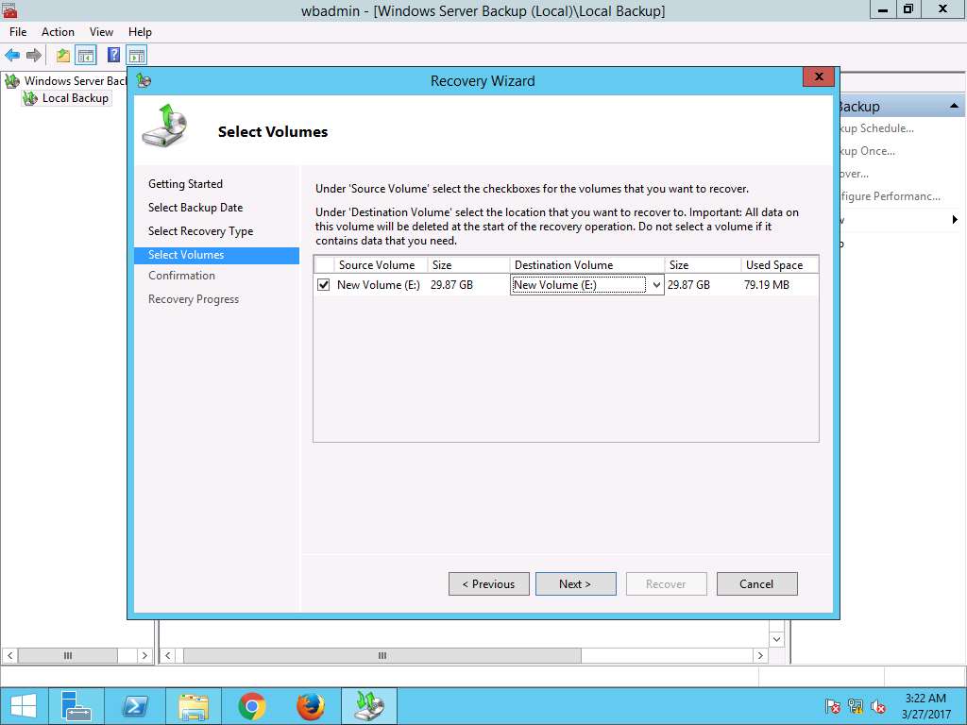Close the Recovery Wizard dialog
Viewport: 967px width, 725px height.
click(x=819, y=76)
